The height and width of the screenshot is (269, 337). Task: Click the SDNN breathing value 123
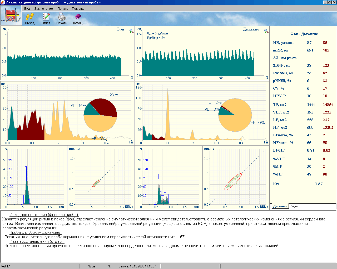[326, 65]
